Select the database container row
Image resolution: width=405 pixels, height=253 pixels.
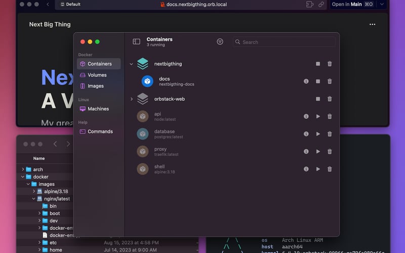[232, 134]
